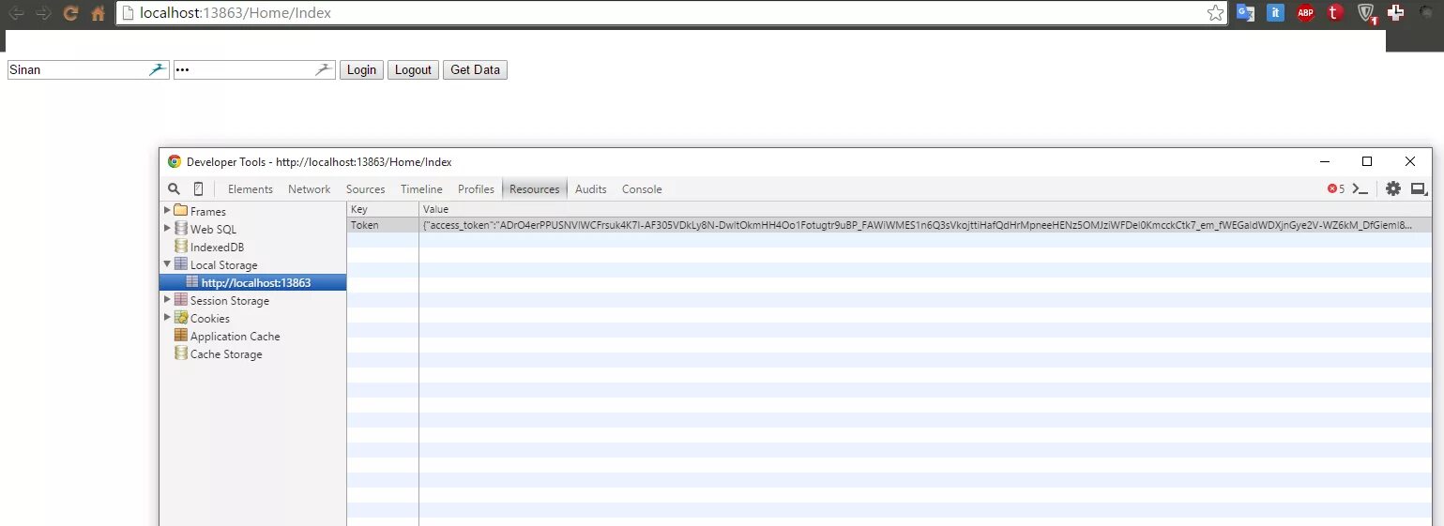Show the console drawer prompt icon

pyautogui.click(x=1360, y=188)
